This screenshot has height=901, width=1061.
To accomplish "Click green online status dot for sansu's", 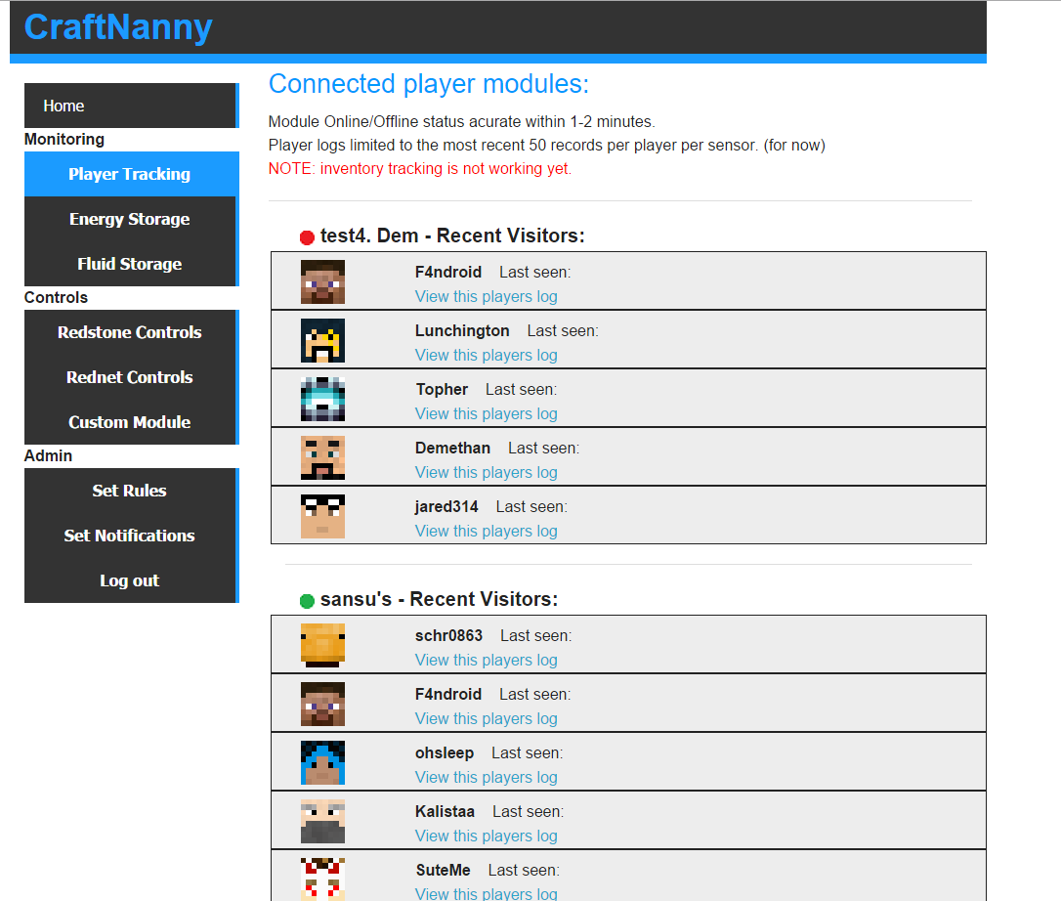I will 307,600.
